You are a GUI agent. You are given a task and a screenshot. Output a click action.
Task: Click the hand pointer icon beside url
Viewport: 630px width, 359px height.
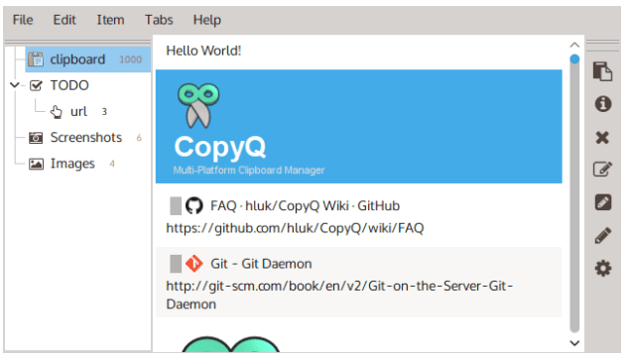(x=57, y=112)
